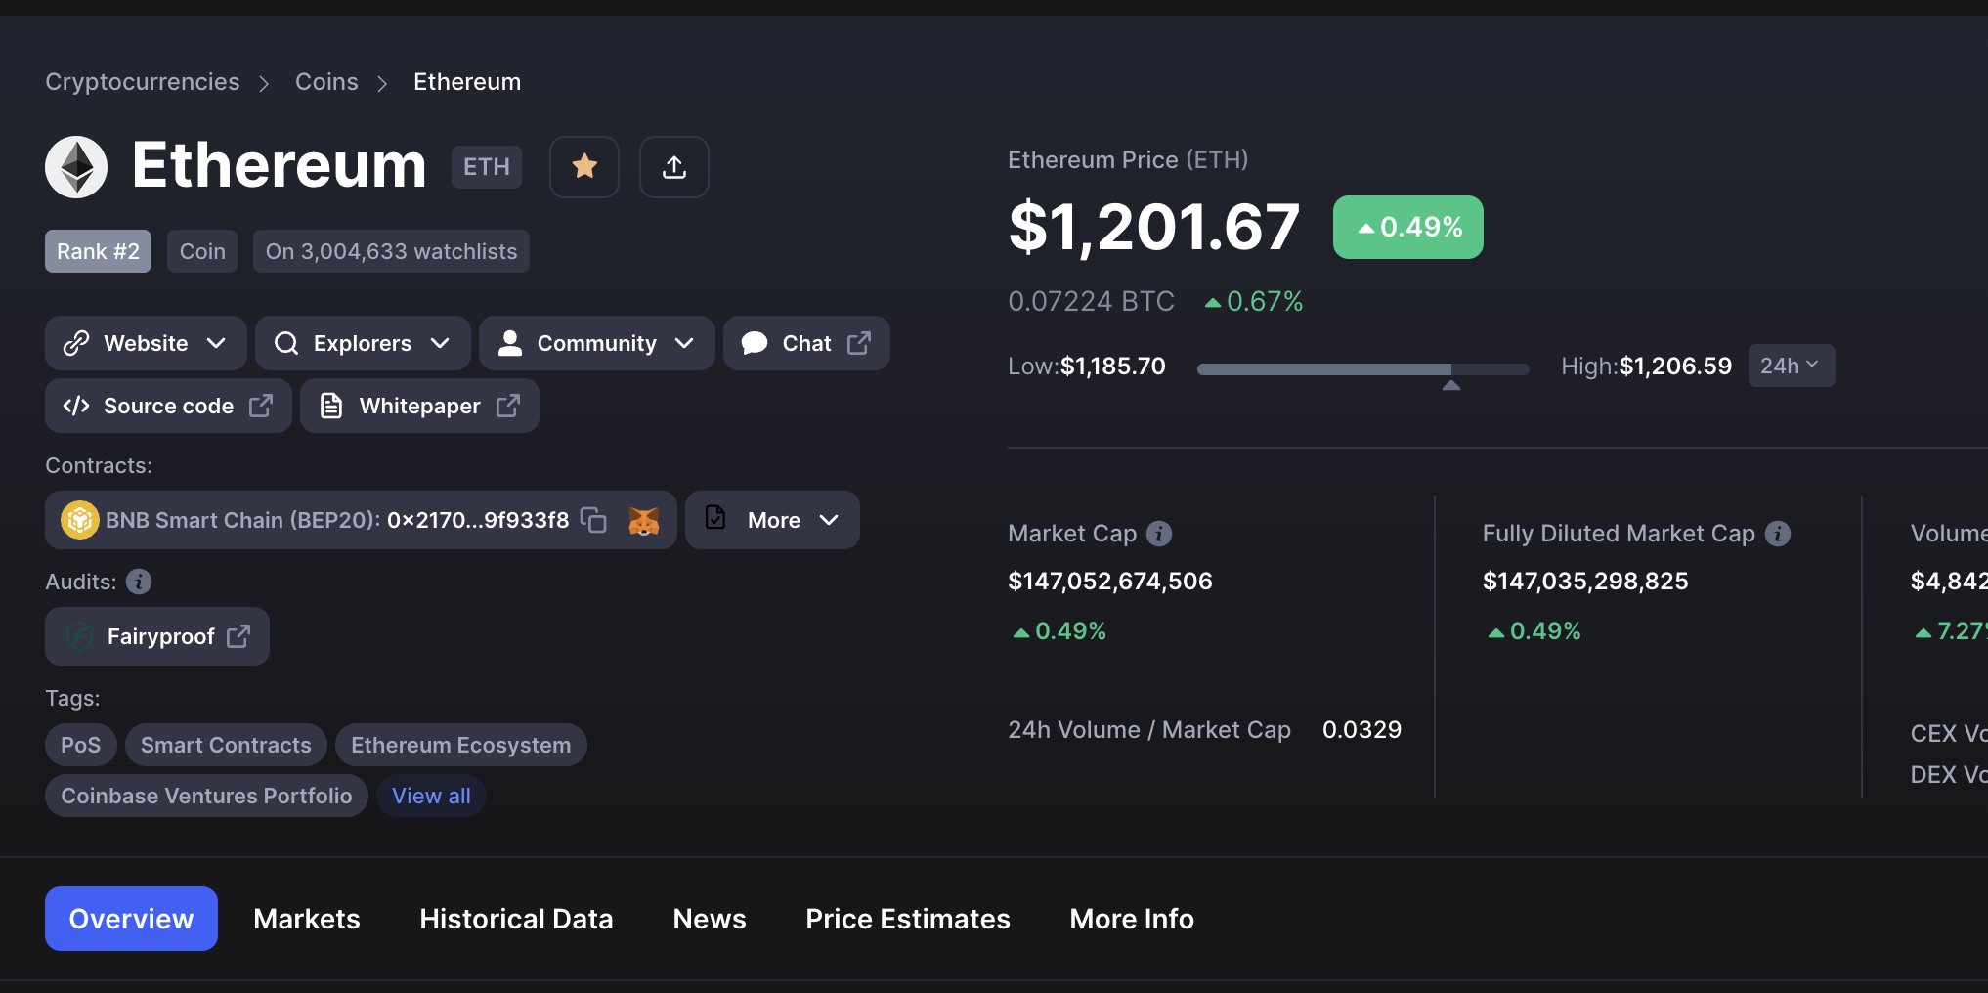Select the Ethereum Ecosystem tag

point(461,745)
